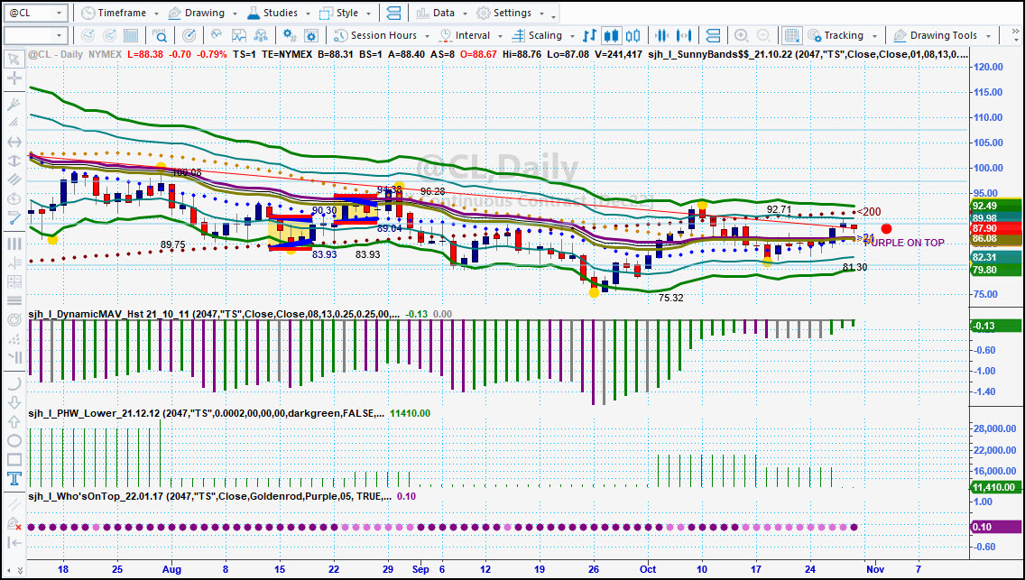This screenshot has height=580, width=1025.
Task: Select the vertical bars drawing tool
Action: 13,243
